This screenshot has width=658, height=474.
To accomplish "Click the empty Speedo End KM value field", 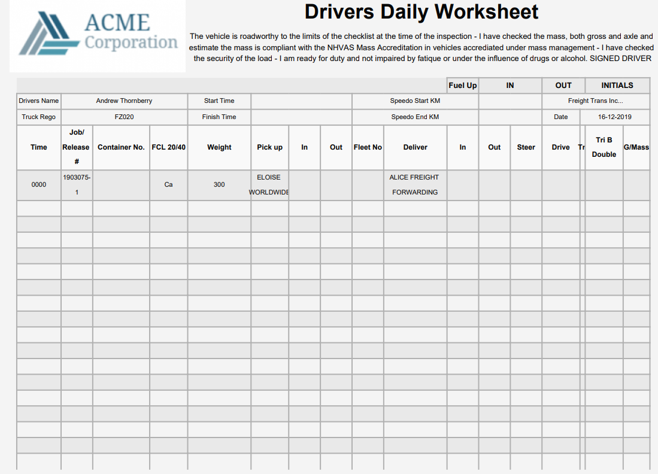I will point(510,117).
